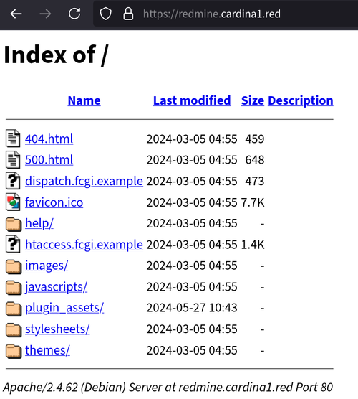
Task: Reload the page with the refresh icon
Action: [74, 14]
